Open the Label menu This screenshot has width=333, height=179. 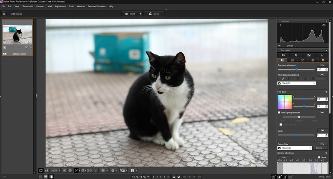[49, 6]
